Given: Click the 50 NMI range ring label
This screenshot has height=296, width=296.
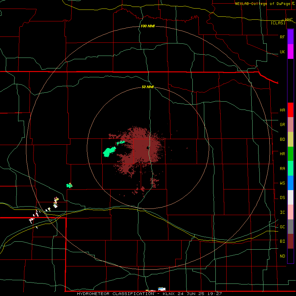Looking at the screenshot, I should [148, 87].
